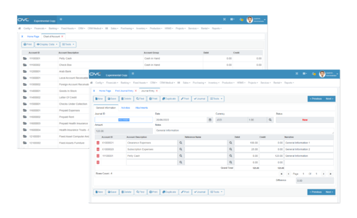The image size is (357, 218).
Task: Close the Chart of Account tab
Action: click(x=62, y=36)
